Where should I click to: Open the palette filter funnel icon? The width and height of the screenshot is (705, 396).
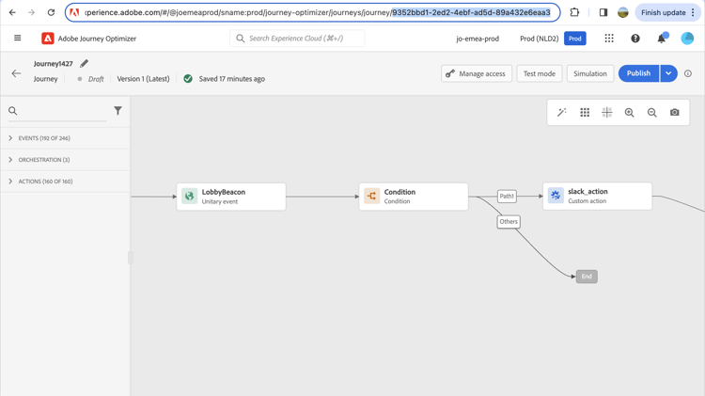pos(117,110)
